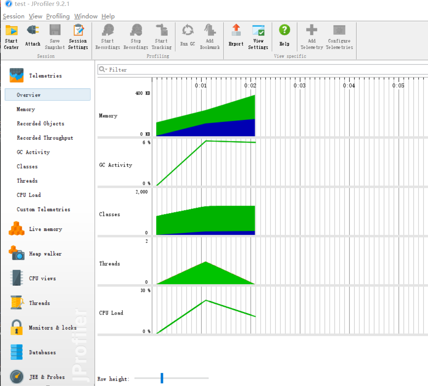
Task: Click the Memory area graph
Action: pyautogui.click(x=206, y=116)
